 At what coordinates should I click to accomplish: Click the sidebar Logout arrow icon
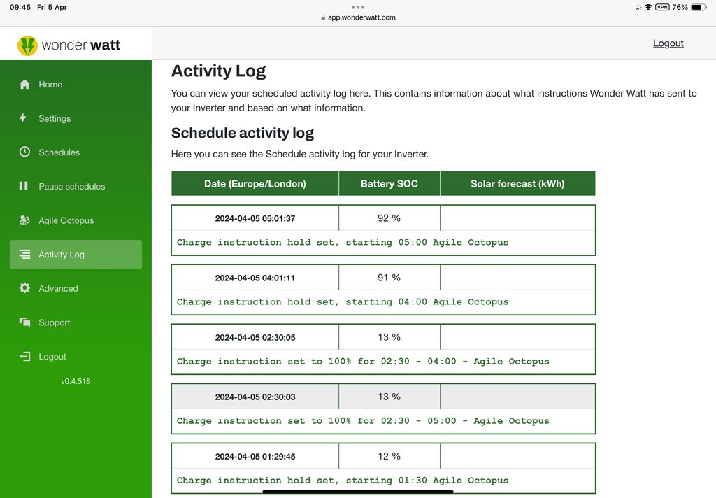(x=24, y=357)
